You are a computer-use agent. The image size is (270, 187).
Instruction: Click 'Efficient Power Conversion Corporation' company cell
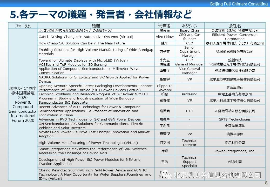tap(235, 37)
